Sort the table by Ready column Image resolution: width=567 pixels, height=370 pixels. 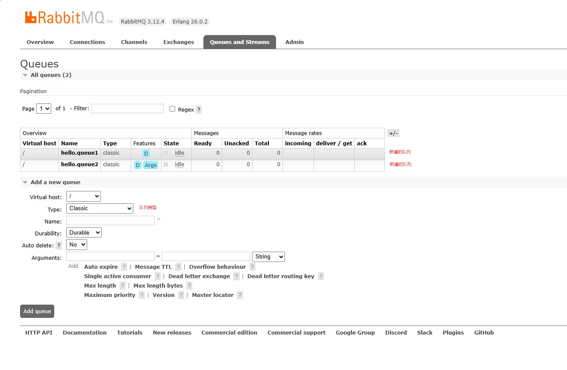pos(203,144)
